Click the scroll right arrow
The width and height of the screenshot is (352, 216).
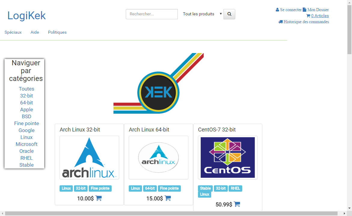coord(344,213)
